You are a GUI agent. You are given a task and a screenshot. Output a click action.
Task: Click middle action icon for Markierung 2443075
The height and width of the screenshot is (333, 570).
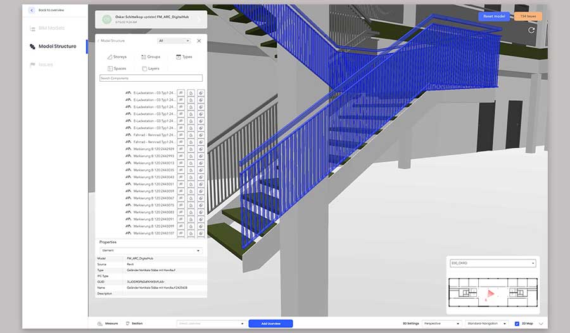(191, 205)
